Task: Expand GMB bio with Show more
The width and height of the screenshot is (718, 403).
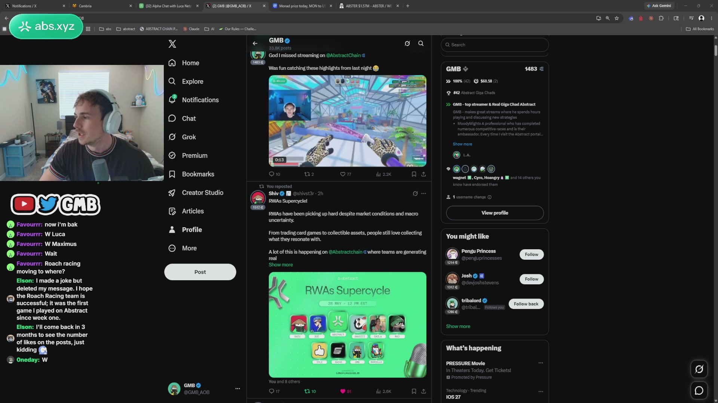Action: (x=462, y=144)
